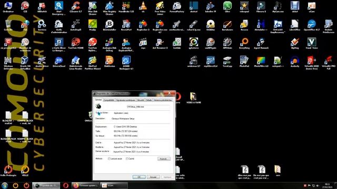Launch the Revo Uninstaller shortcut
Image resolution: width=337 pixels, height=189 pixels.
[126, 25]
